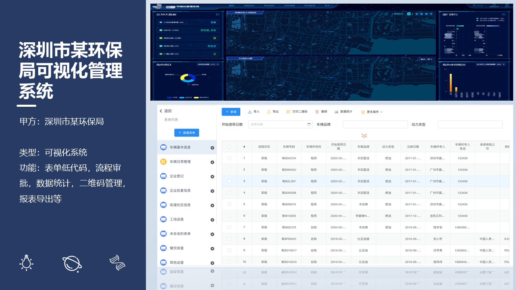The height and width of the screenshot is (290, 516).
Task: Check the checkbox for row 3
Action: [x=229, y=181]
